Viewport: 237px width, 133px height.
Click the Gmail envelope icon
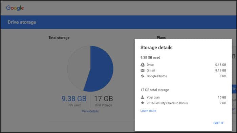coord(143,70)
